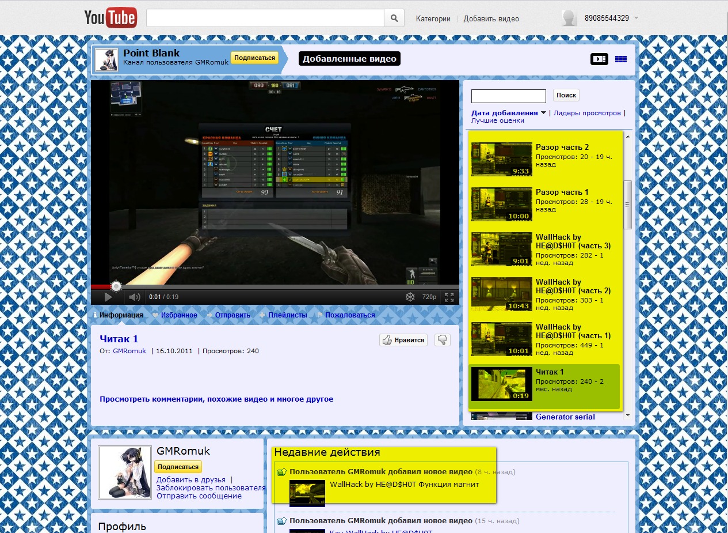Open the Разор часть 2 thumbnail
Viewport: 728px width, 533px height.
502,159
